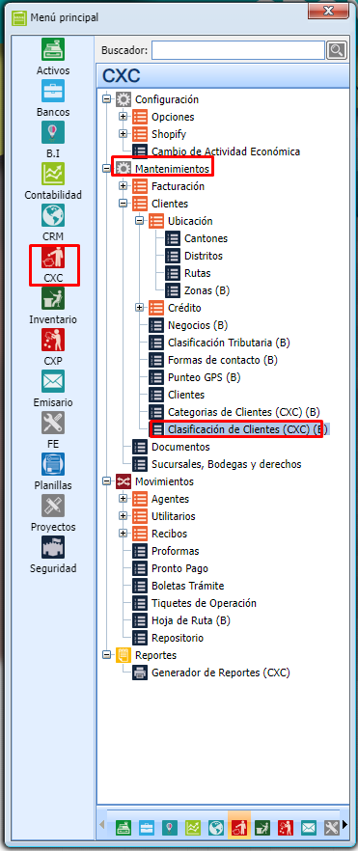Click the FE tools icon in bottom strip
The height and width of the screenshot is (851, 358).
[x=332, y=827]
